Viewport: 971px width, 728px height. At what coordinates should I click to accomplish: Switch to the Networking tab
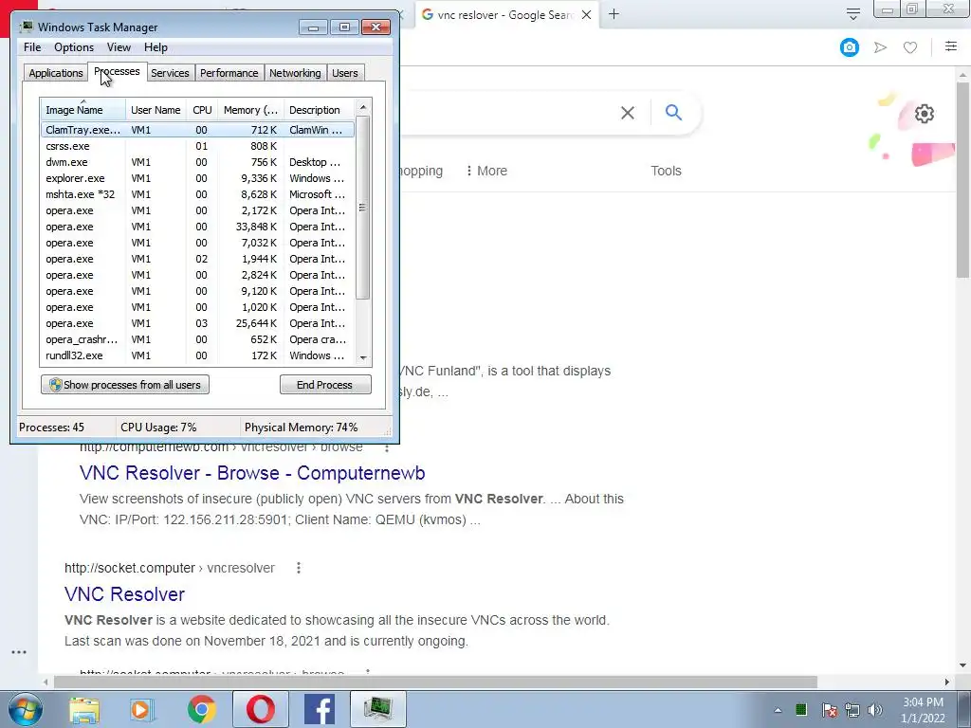click(x=295, y=73)
